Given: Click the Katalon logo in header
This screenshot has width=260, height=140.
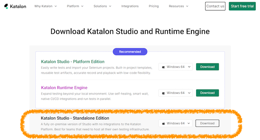Looking at the screenshot, I should pyautogui.click(x=15, y=6).
